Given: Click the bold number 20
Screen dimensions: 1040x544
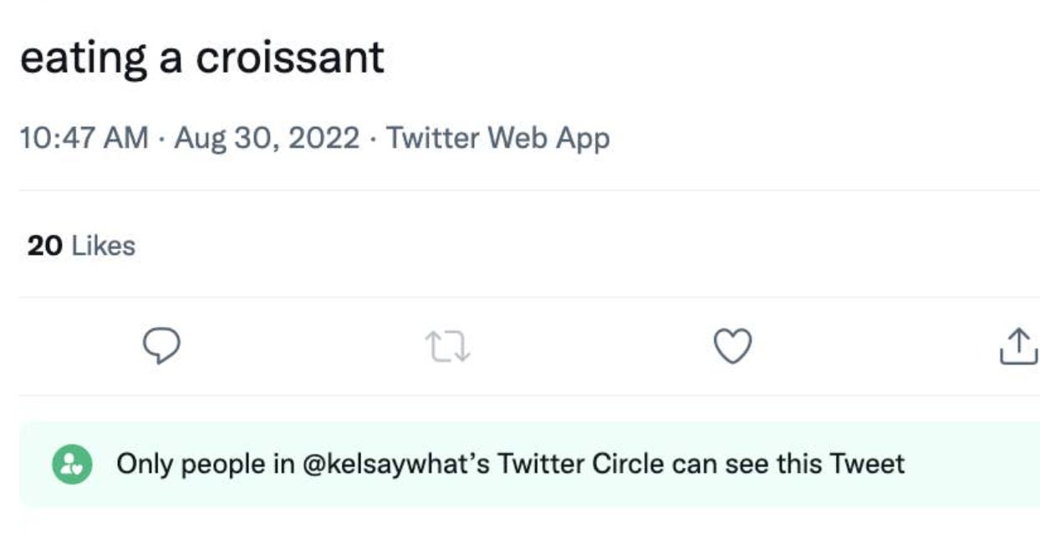Looking at the screenshot, I should pyautogui.click(x=45, y=246).
